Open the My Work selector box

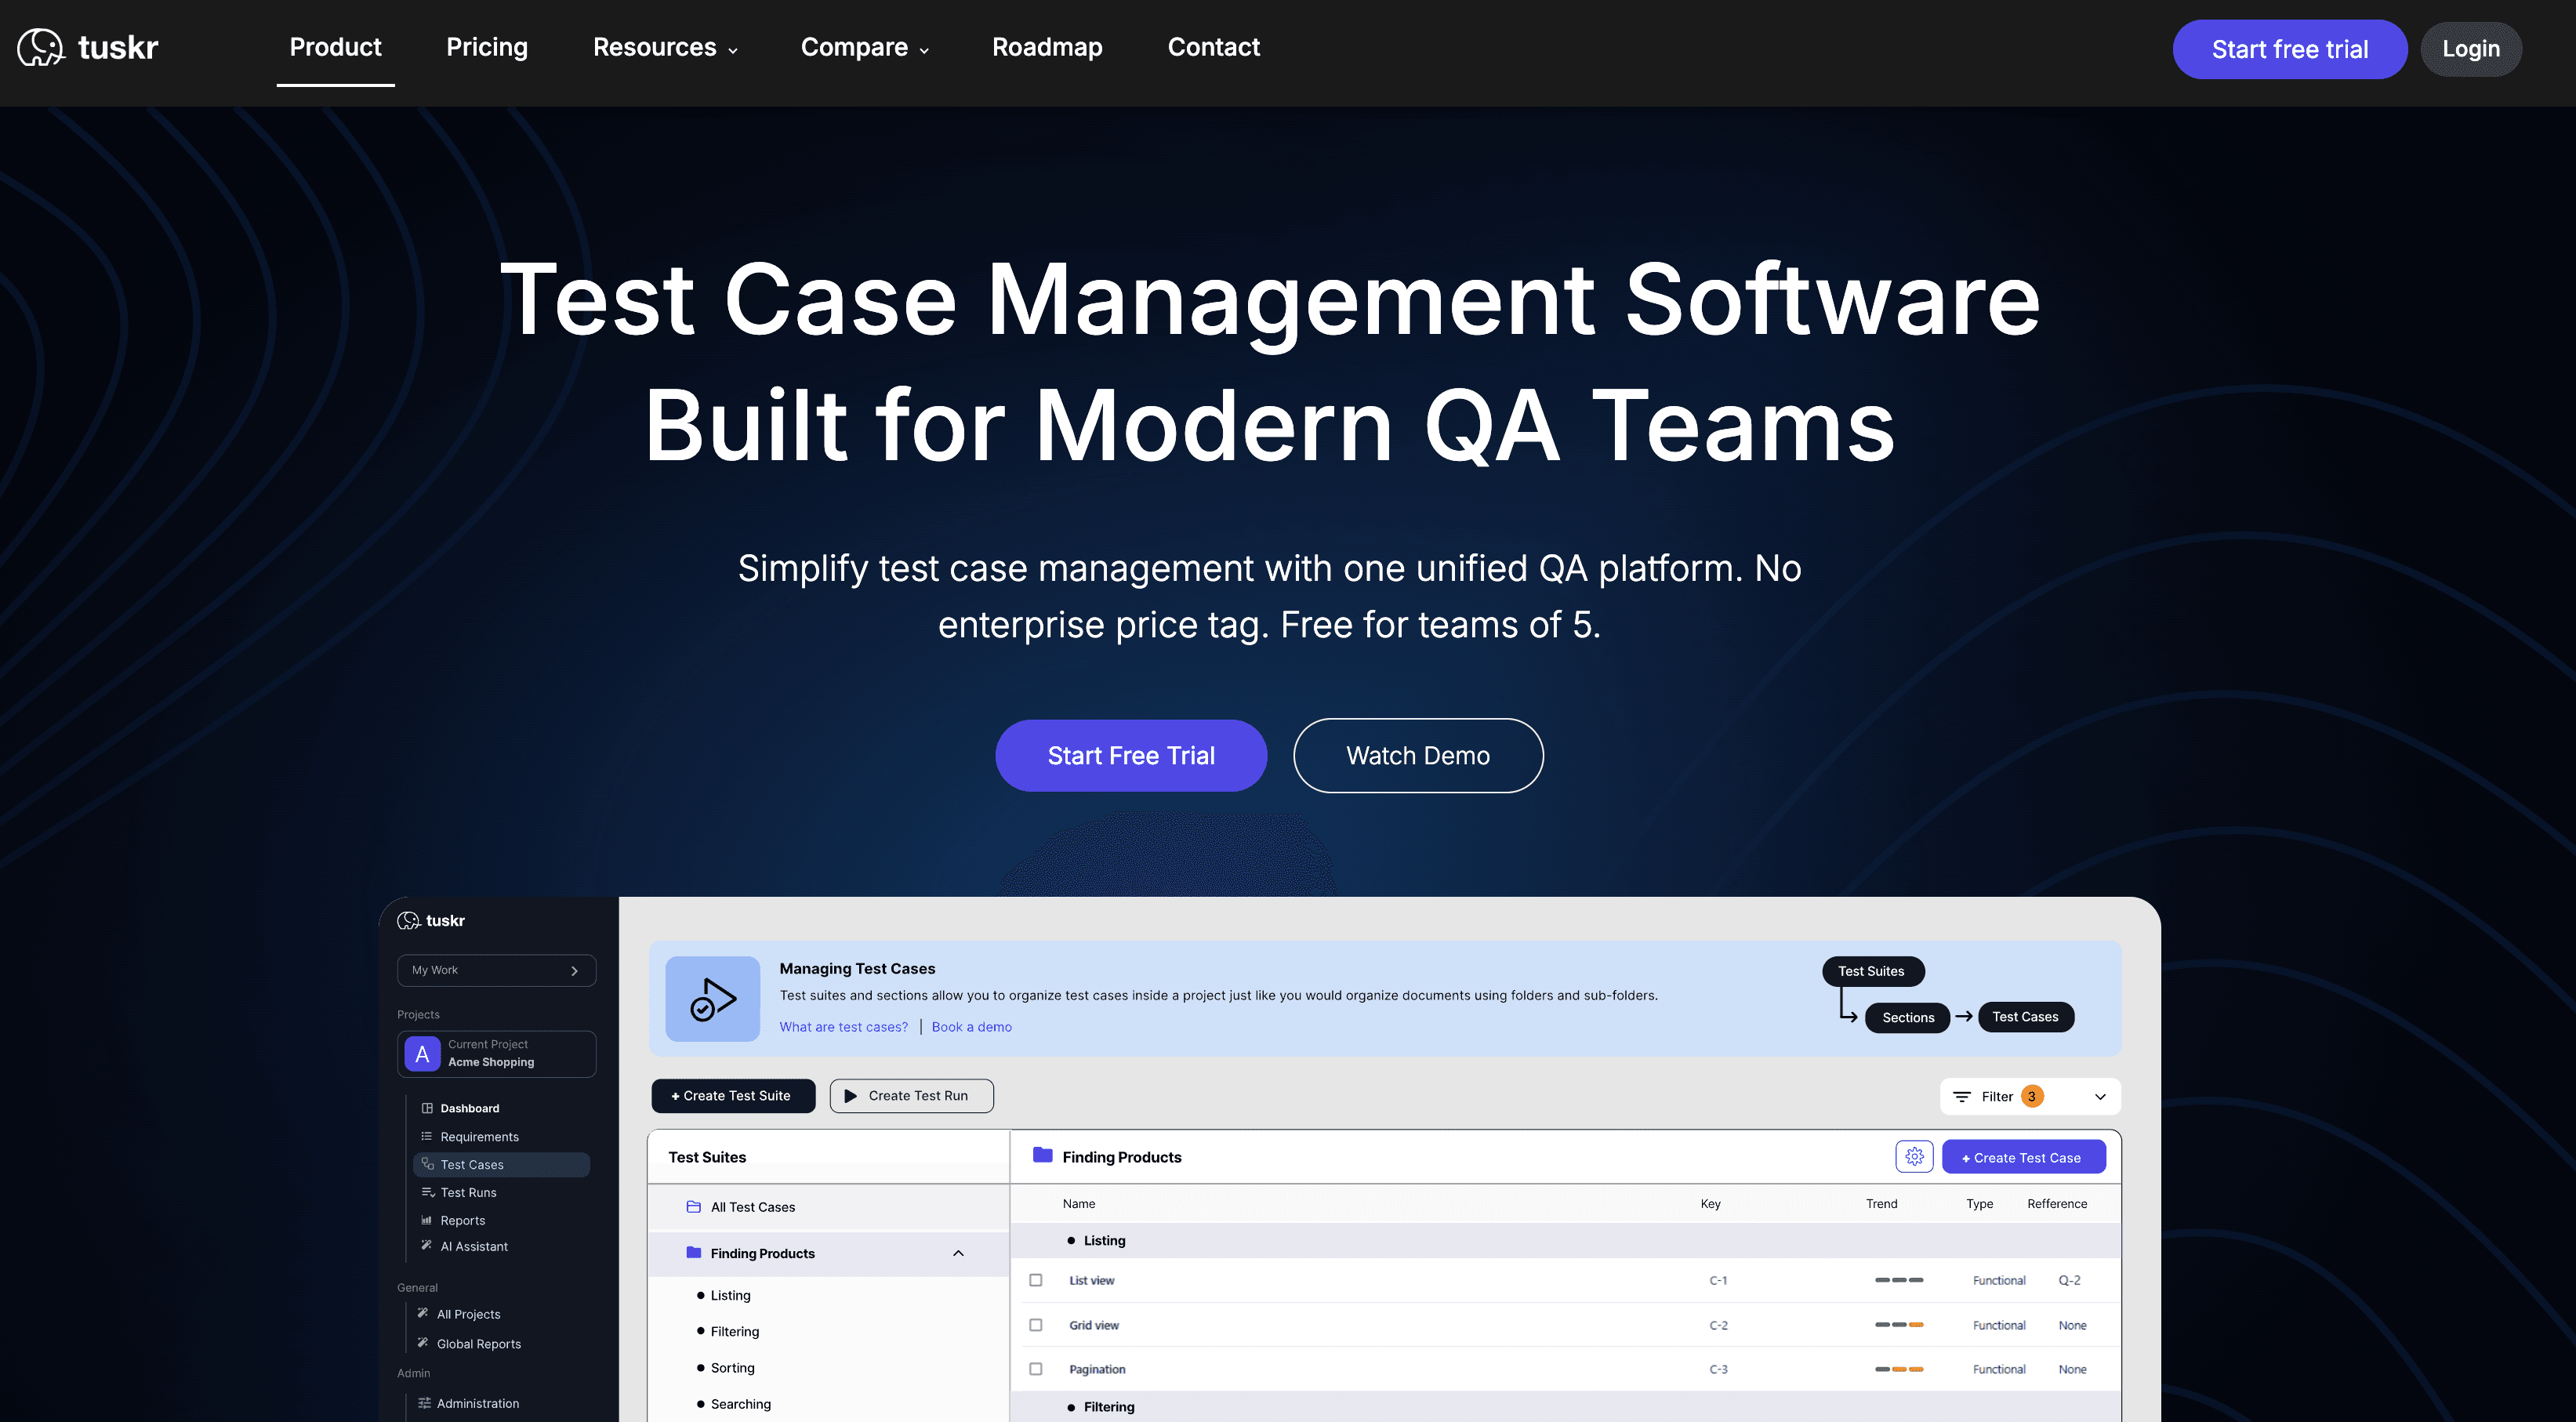point(496,970)
